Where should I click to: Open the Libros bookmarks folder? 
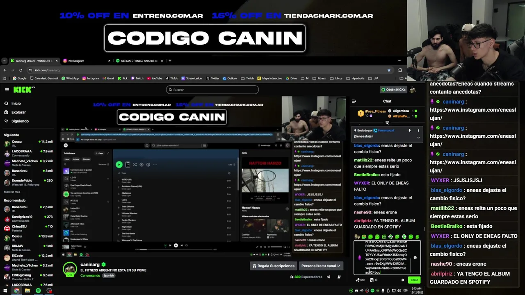[x=336, y=78]
